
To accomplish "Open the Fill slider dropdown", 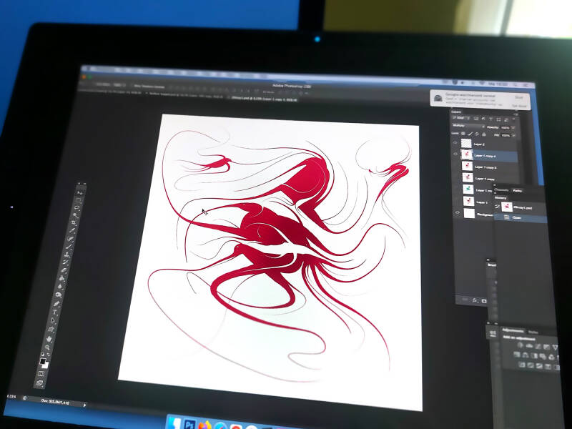I will click(x=513, y=135).
